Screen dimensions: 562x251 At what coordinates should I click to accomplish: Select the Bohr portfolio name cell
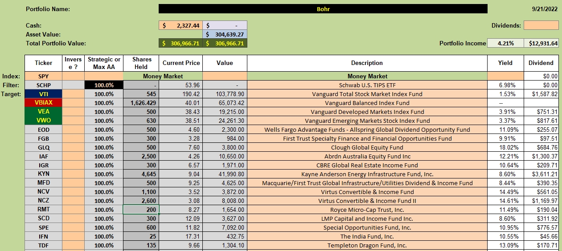click(323, 9)
